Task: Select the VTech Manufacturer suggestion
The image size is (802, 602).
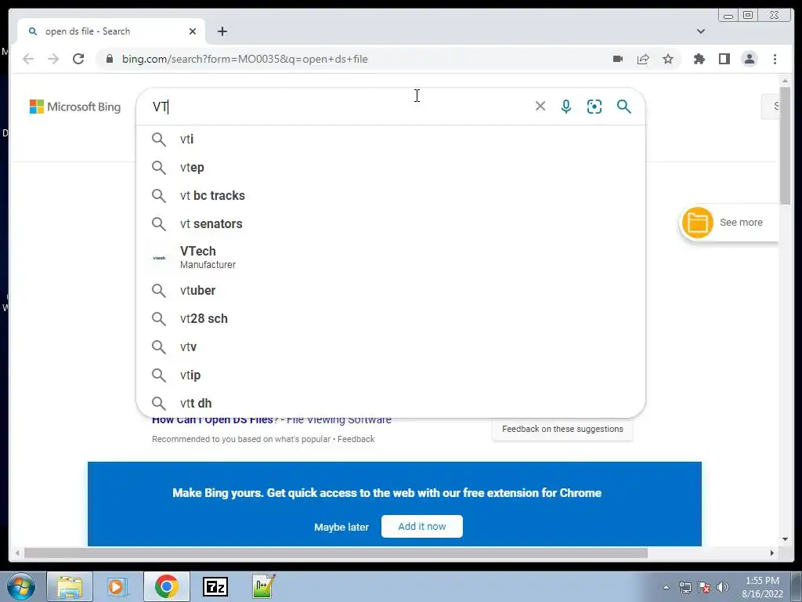Action: (391, 257)
